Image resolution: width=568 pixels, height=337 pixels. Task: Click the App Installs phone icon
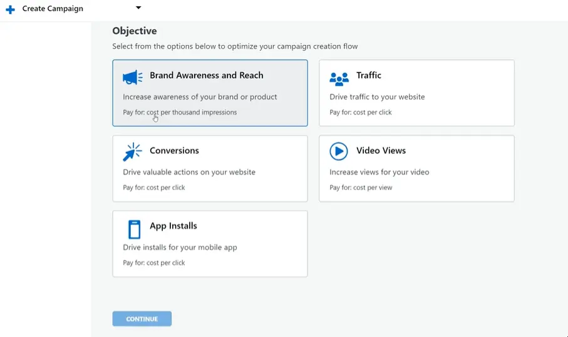click(134, 229)
